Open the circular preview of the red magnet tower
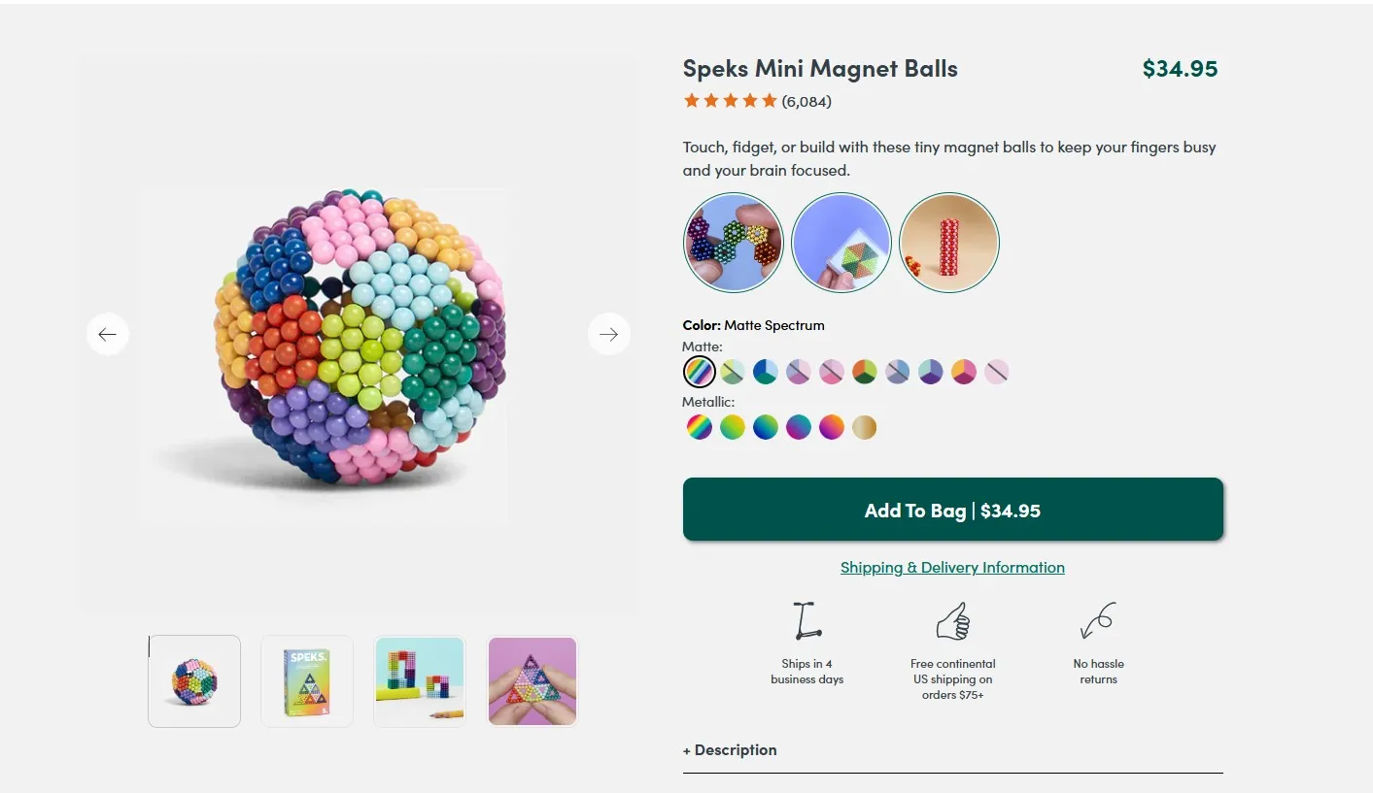The image size is (1373, 793). point(949,242)
